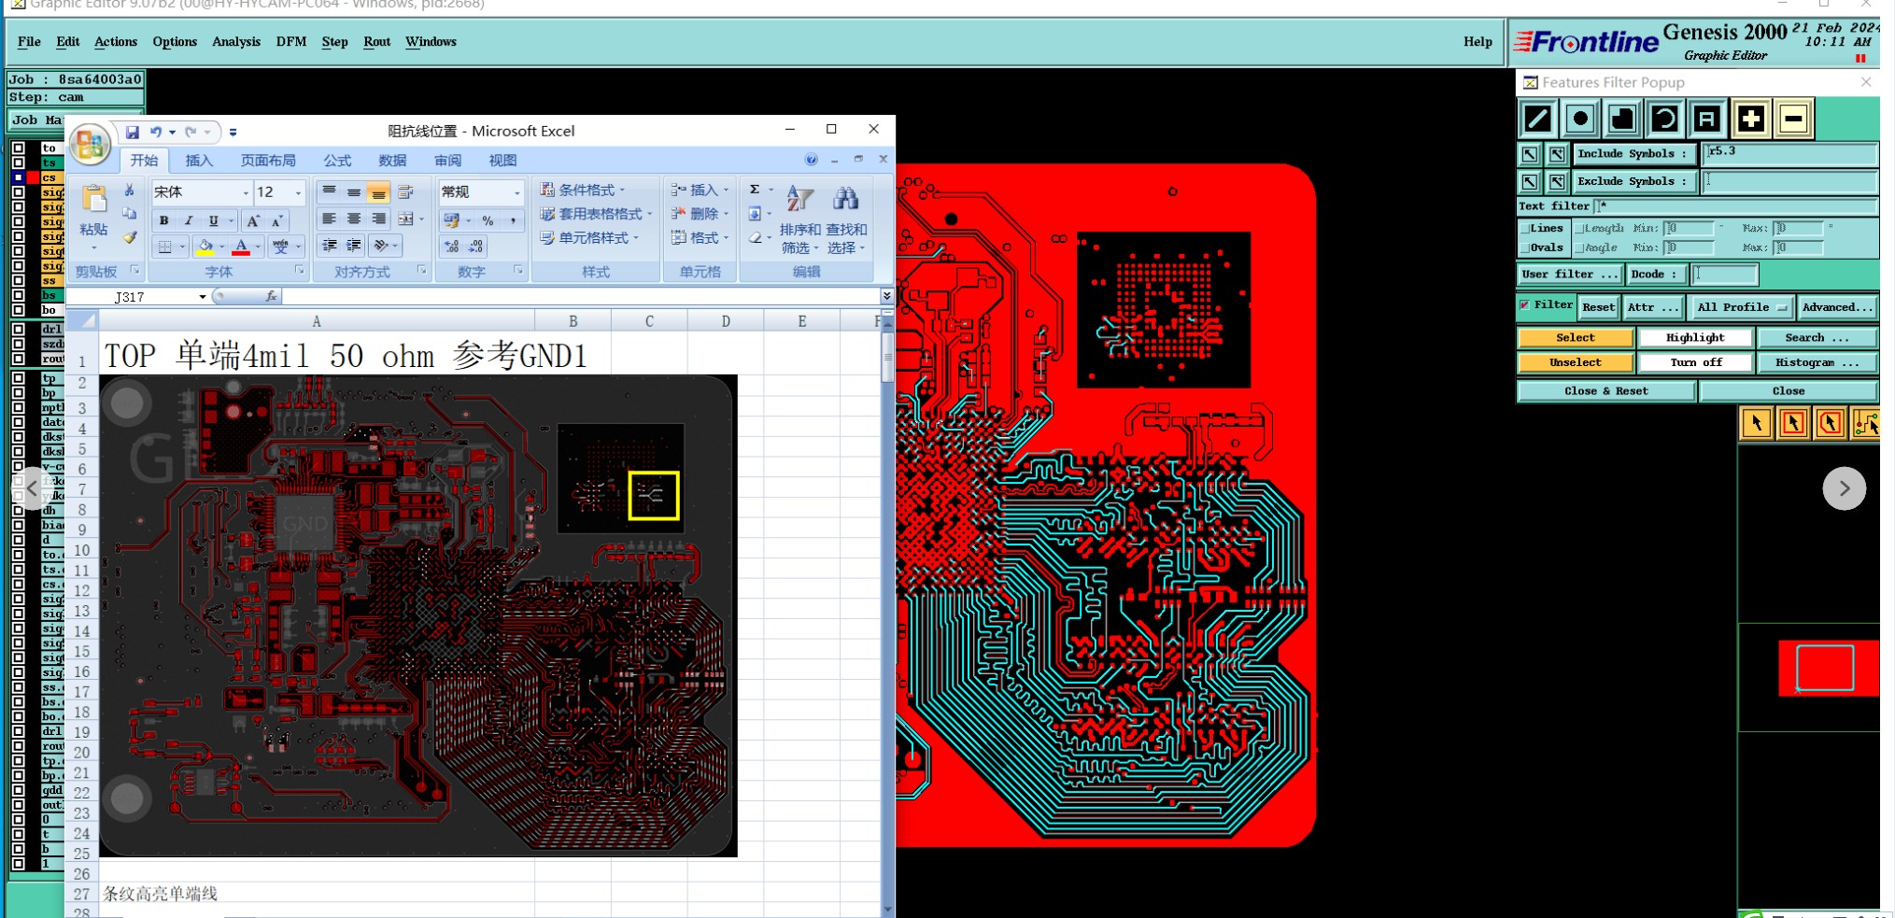This screenshot has width=1895, height=918.
Task: Toggle the pad feature type filter icon
Action: click(x=1580, y=119)
